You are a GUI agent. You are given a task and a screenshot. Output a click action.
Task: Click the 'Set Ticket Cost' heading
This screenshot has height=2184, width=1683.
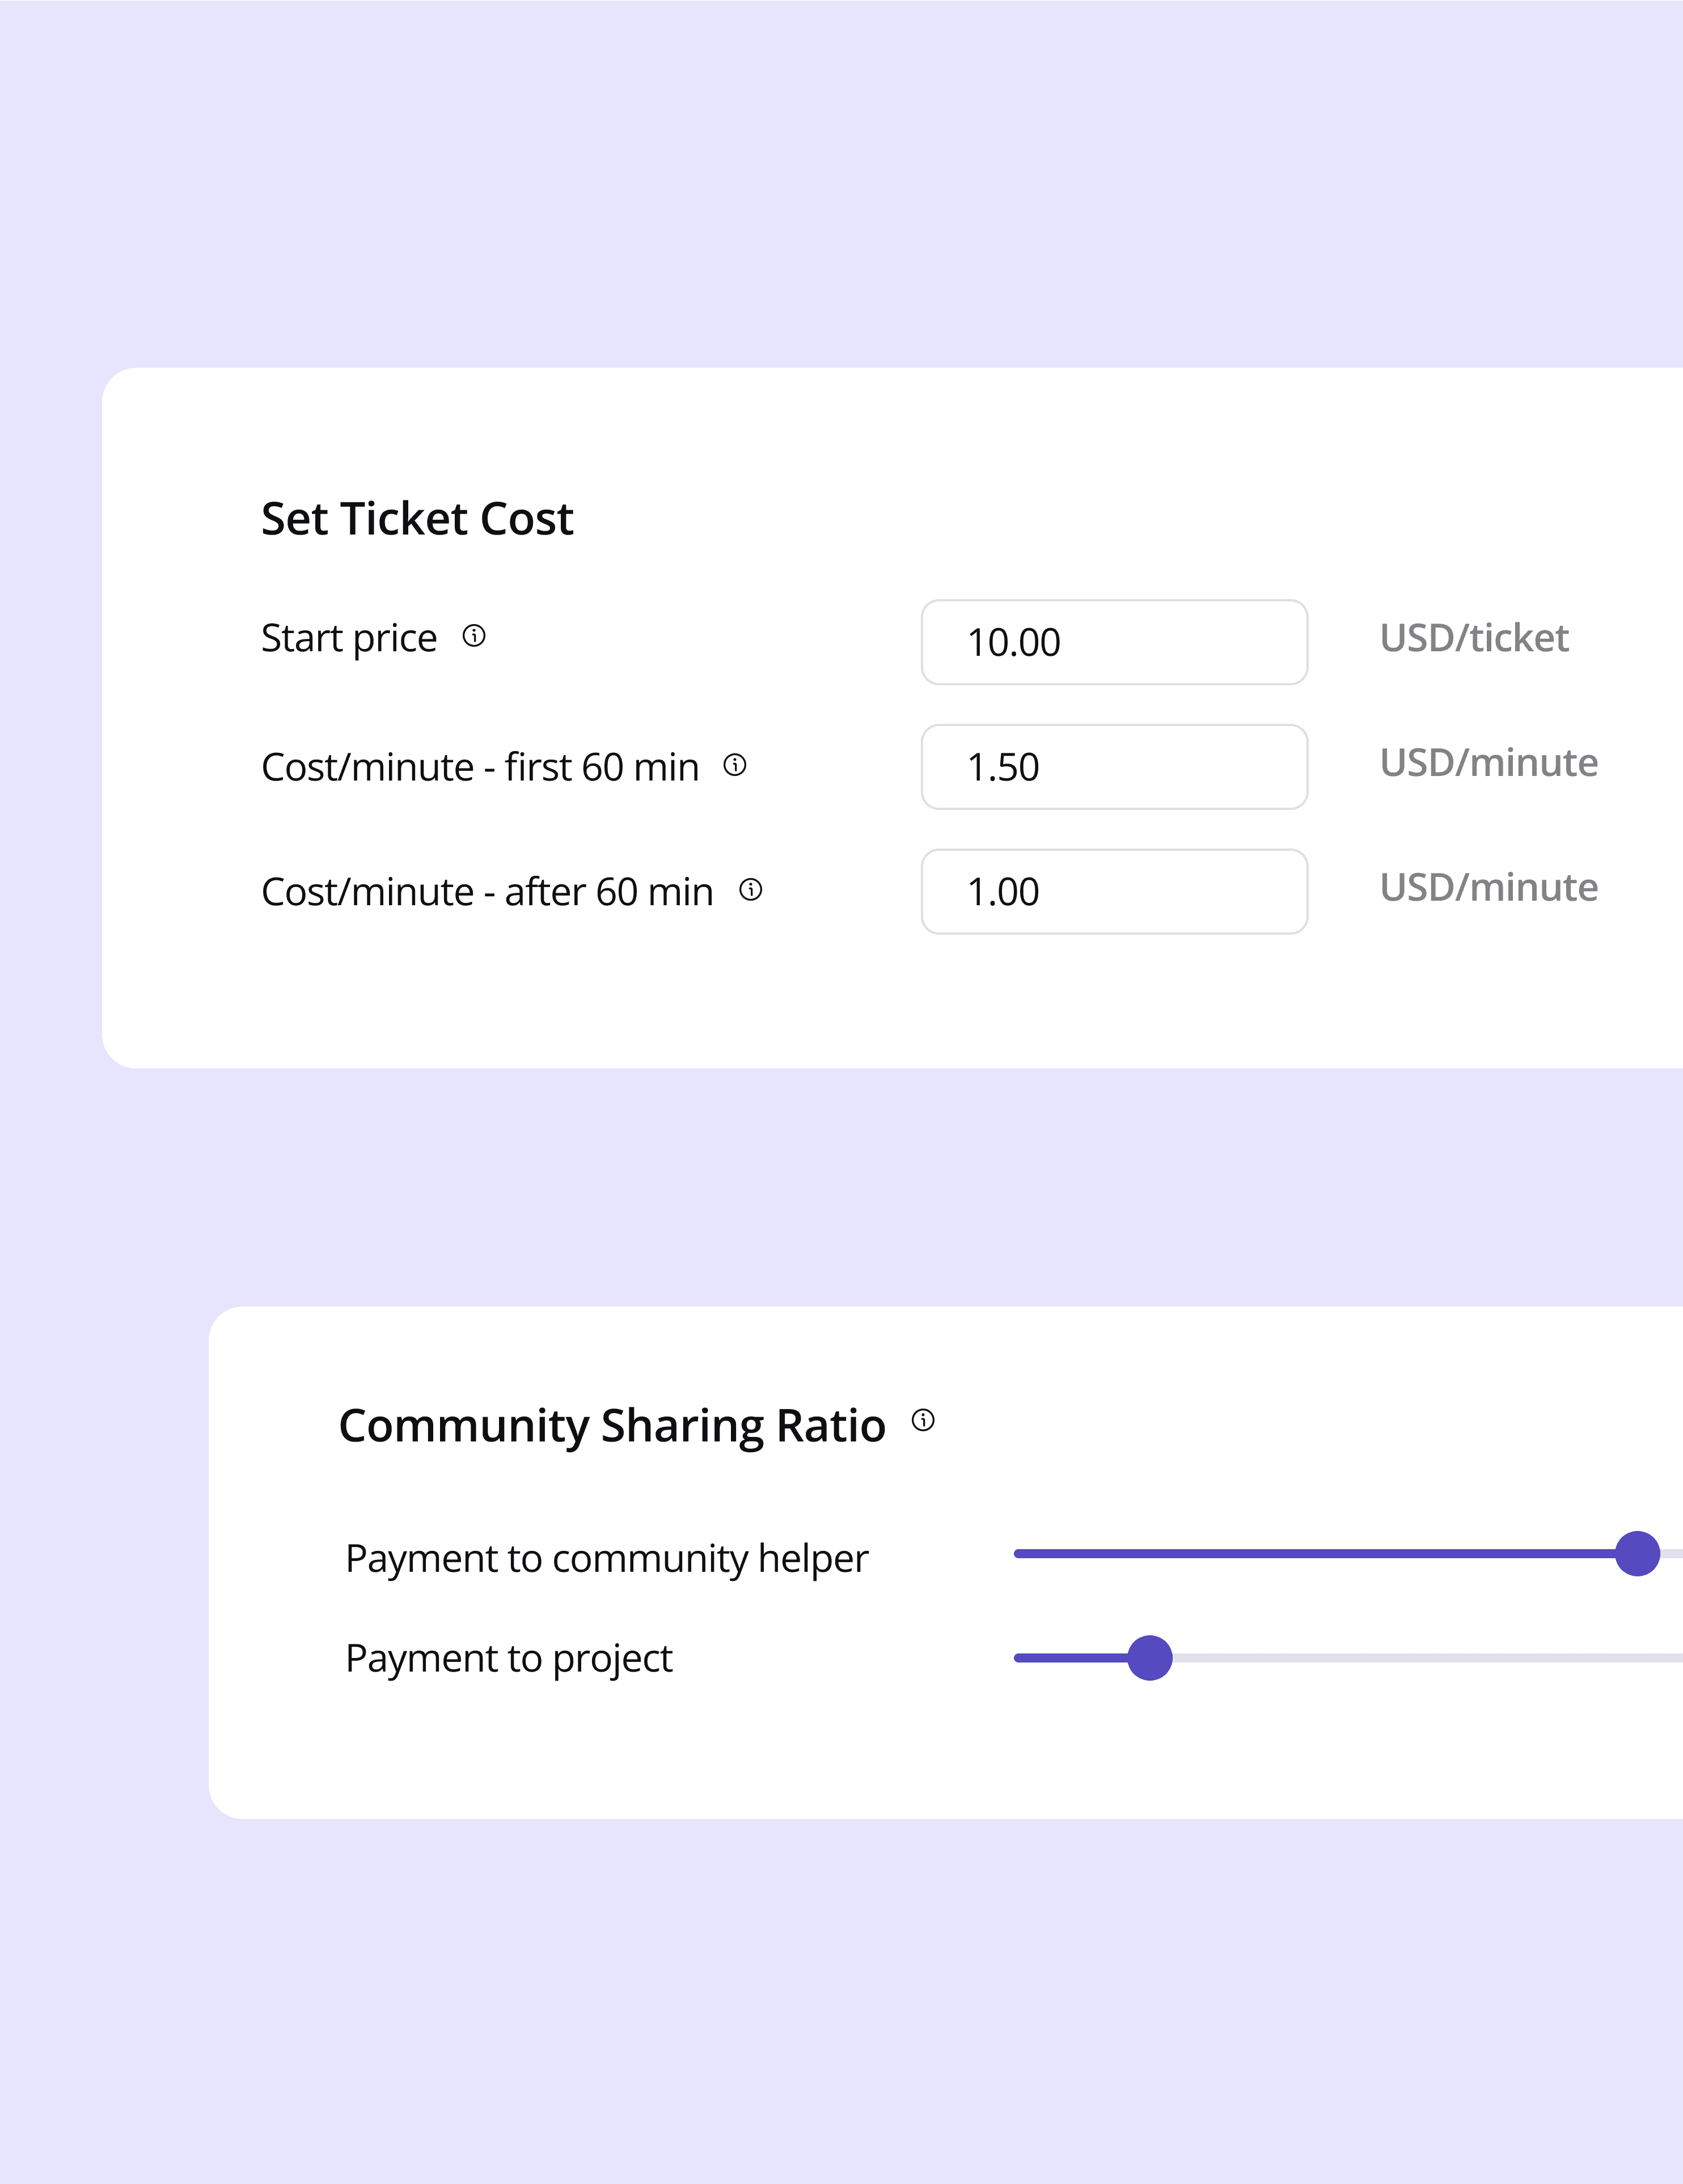(x=417, y=519)
